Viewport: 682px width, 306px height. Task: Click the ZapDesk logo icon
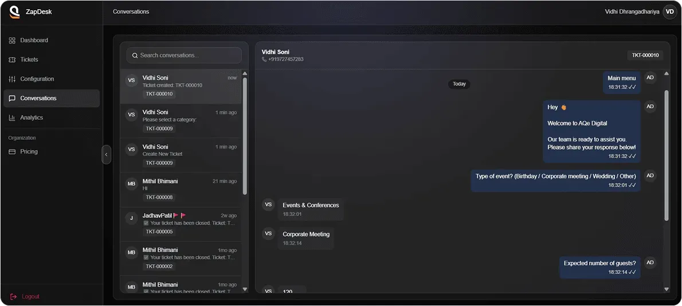15,12
